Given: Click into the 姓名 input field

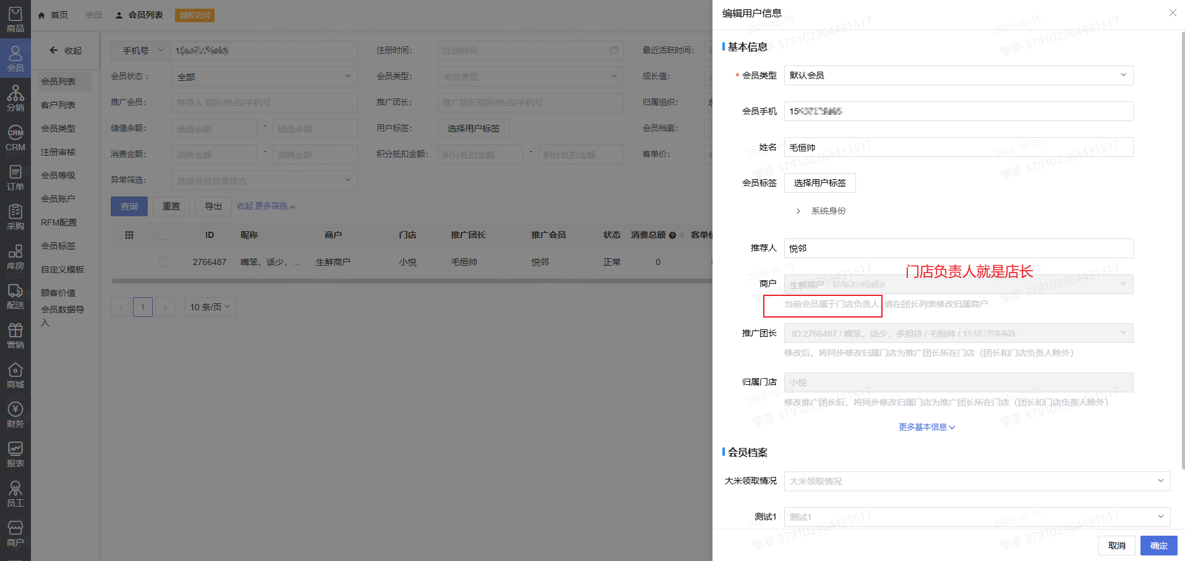Looking at the screenshot, I should [x=958, y=147].
